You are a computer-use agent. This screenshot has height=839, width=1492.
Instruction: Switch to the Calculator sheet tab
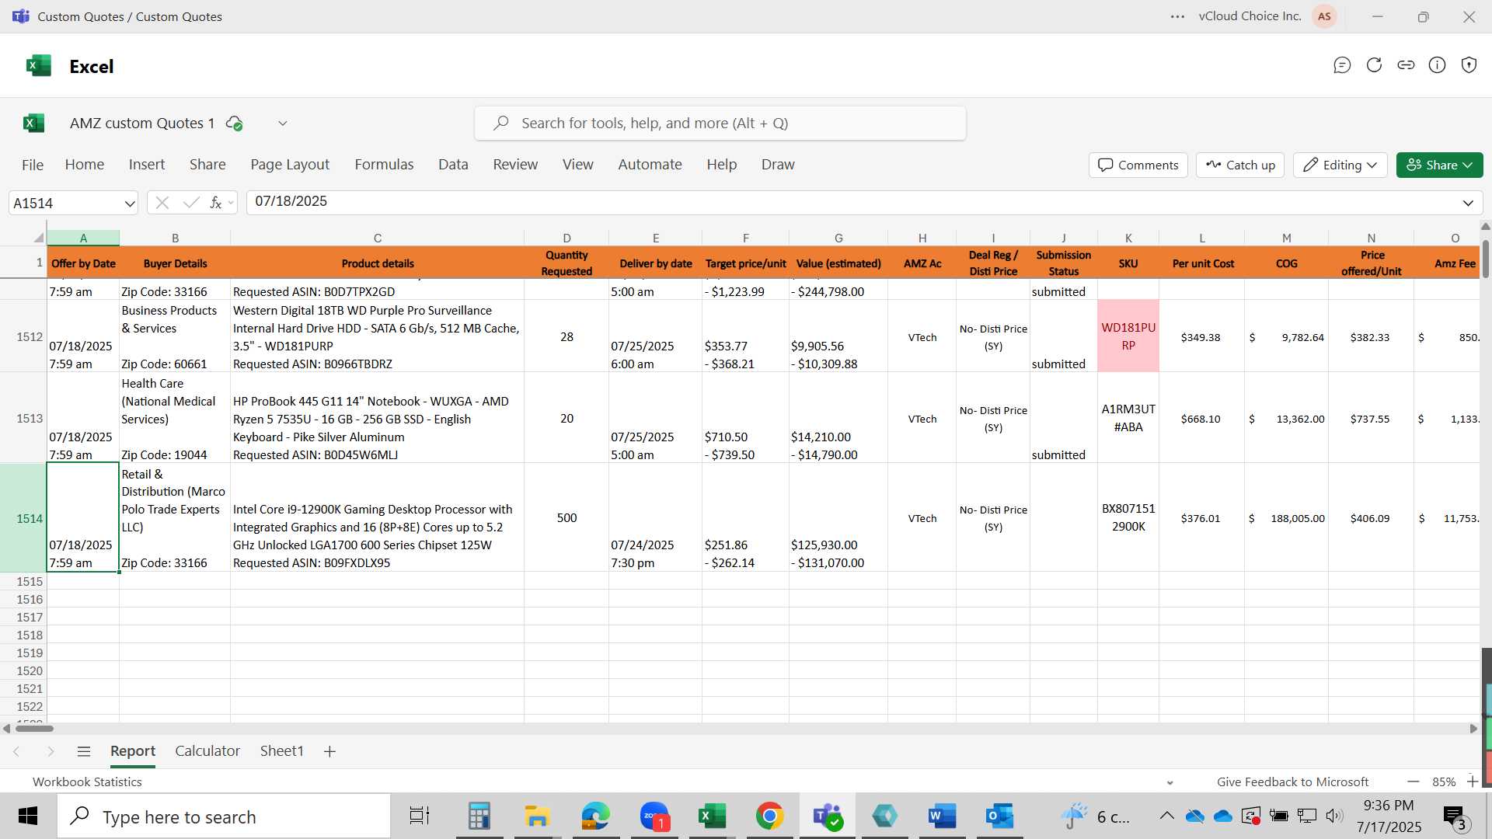207,750
